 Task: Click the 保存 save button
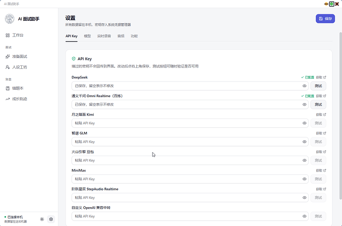click(325, 19)
